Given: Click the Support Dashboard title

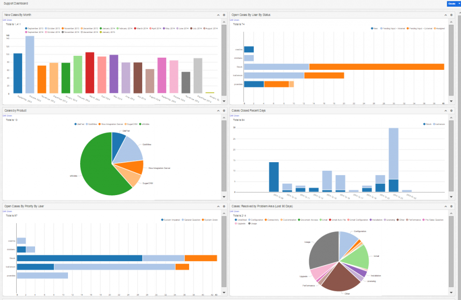Looking at the screenshot, I should coord(16,4).
